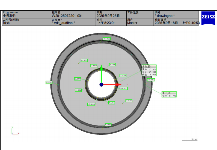Click the 名义 17.323 value row

click(149, 72)
